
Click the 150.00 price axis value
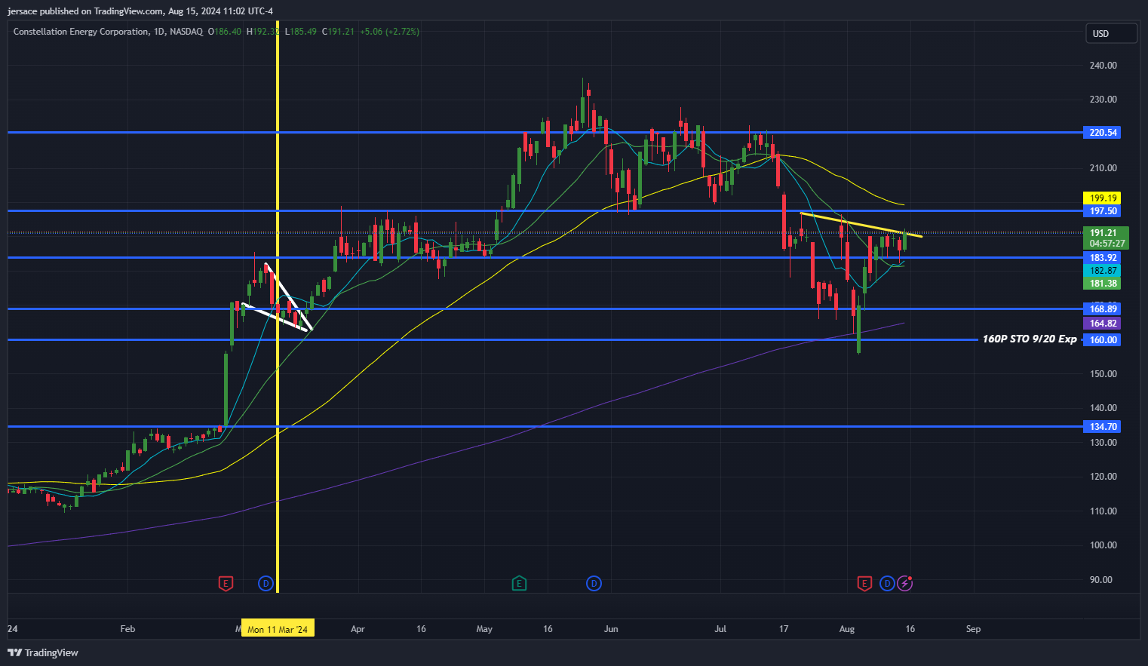(1103, 374)
